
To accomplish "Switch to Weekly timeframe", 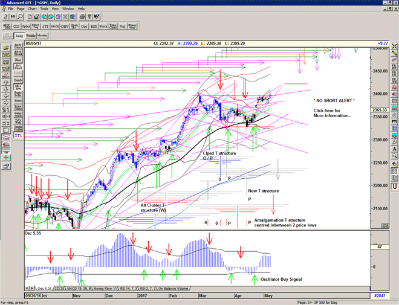I will (31, 36).
